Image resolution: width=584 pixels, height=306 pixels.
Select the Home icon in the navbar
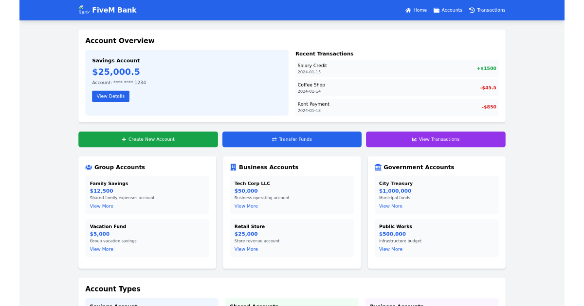[408, 10]
